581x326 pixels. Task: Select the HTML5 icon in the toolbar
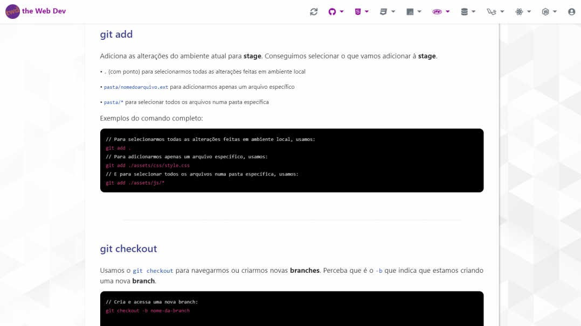357,11
